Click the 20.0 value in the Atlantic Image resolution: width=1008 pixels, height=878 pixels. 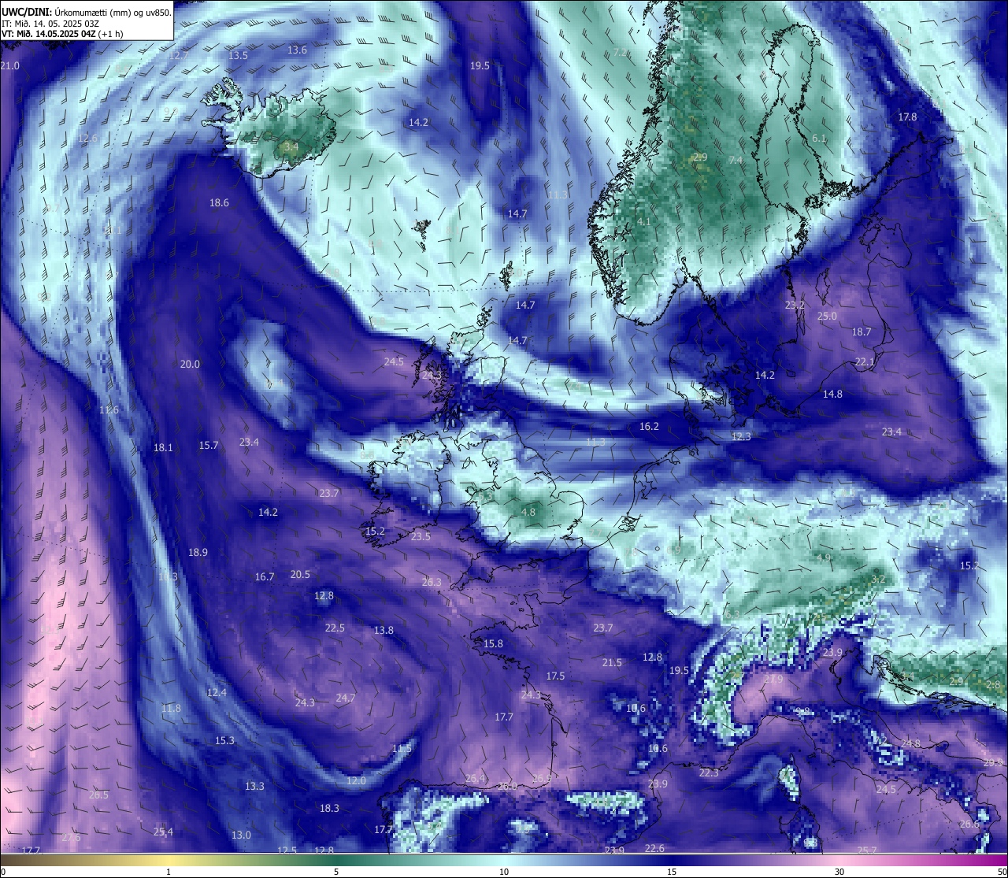tap(190, 365)
